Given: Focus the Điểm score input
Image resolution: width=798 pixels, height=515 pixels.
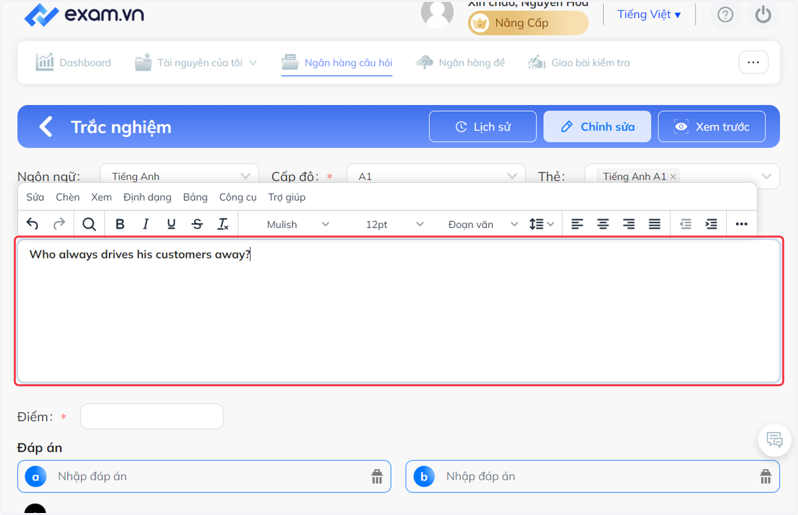Looking at the screenshot, I should (x=152, y=417).
